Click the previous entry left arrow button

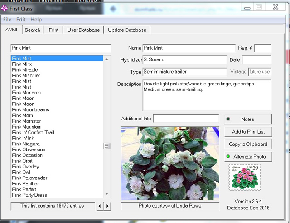[x=100, y=206]
